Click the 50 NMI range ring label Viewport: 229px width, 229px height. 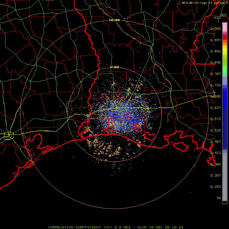click(x=114, y=67)
